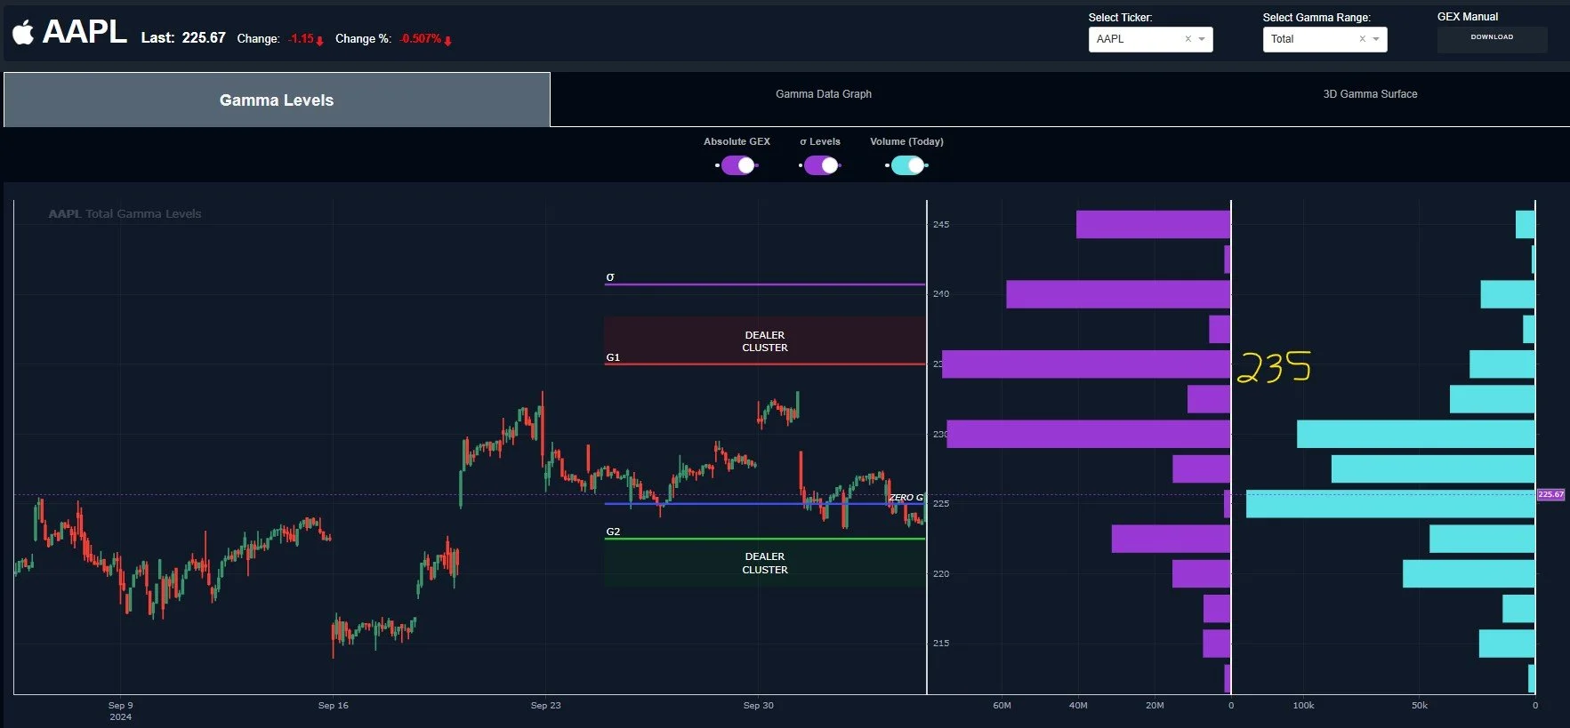Screen dimensions: 1570x728
Task: Click the cyan volume bar at 225
Action: [x=1390, y=504]
